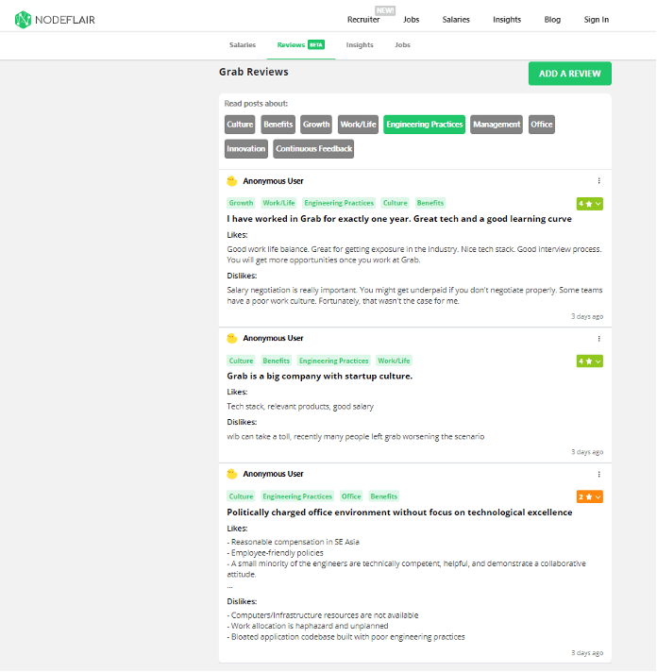Open Salaries in the top navigation
The image size is (657, 672).
point(456,20)
